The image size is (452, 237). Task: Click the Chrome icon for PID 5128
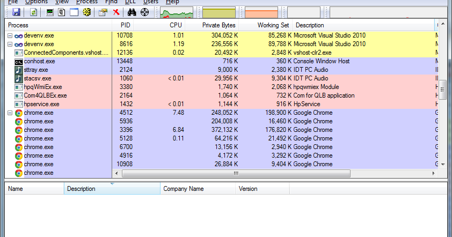click(x=19, y=139)
